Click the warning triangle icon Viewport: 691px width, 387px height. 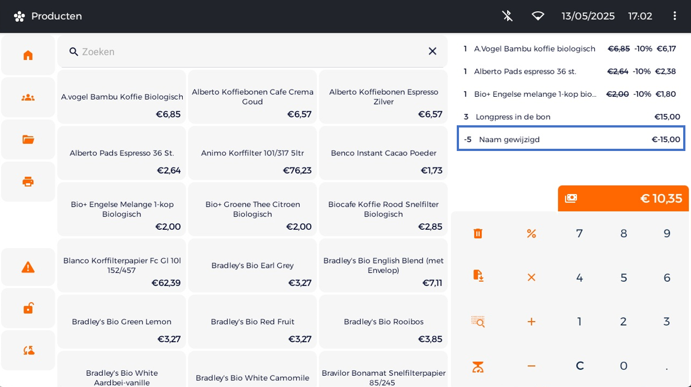28,267
